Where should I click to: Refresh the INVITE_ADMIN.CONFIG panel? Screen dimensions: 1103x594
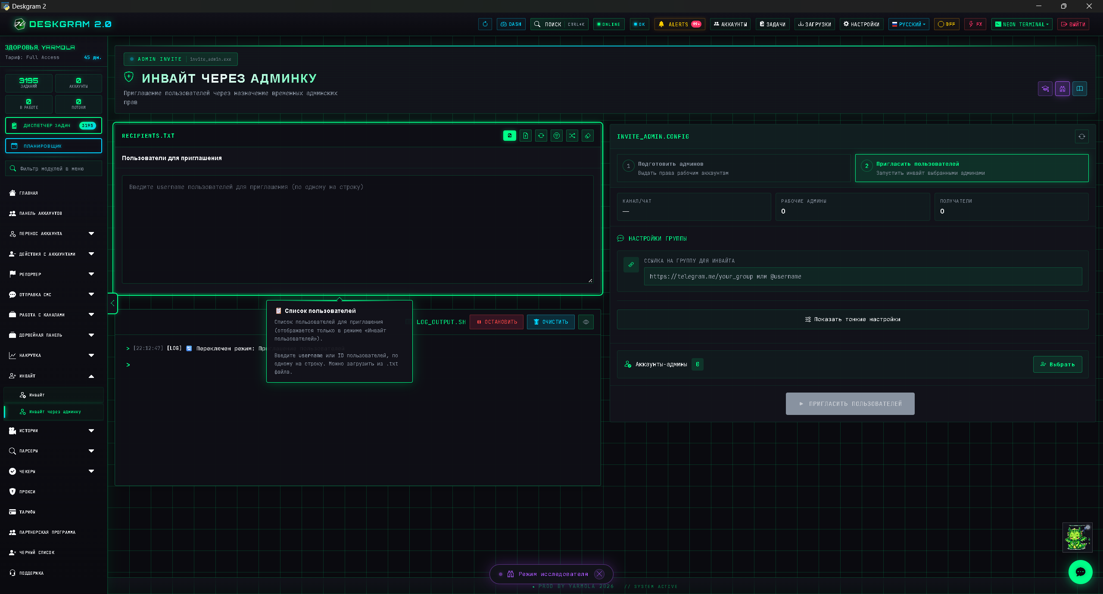[1081, 136]
